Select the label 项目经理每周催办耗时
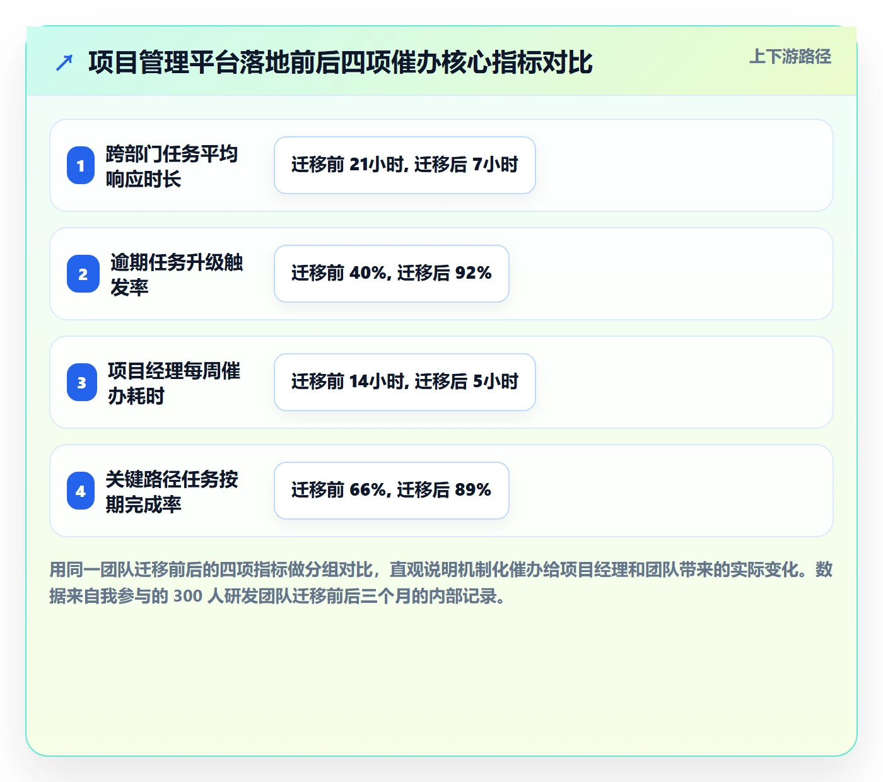The width and height of the screenshot is (883, 782). (x=174, y=383)
